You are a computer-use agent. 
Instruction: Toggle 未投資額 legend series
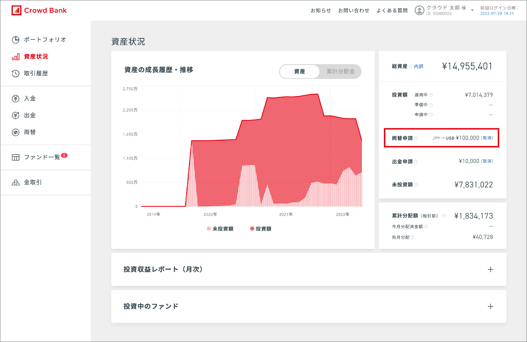[x=220, y=229]
